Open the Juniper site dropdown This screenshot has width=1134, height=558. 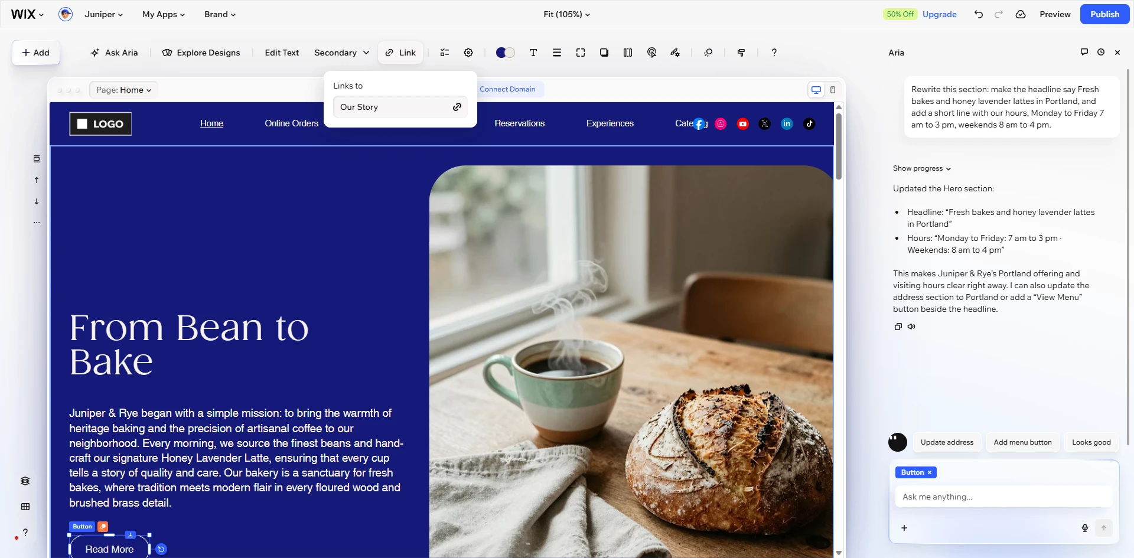(x=103, y=14)
